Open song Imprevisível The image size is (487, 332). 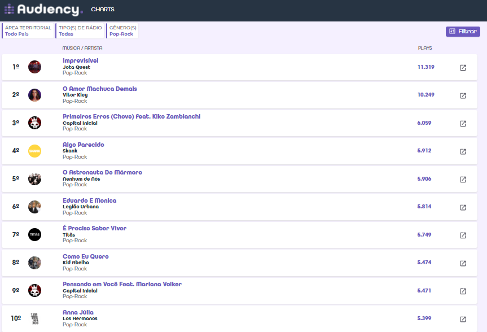coord(81,60)
